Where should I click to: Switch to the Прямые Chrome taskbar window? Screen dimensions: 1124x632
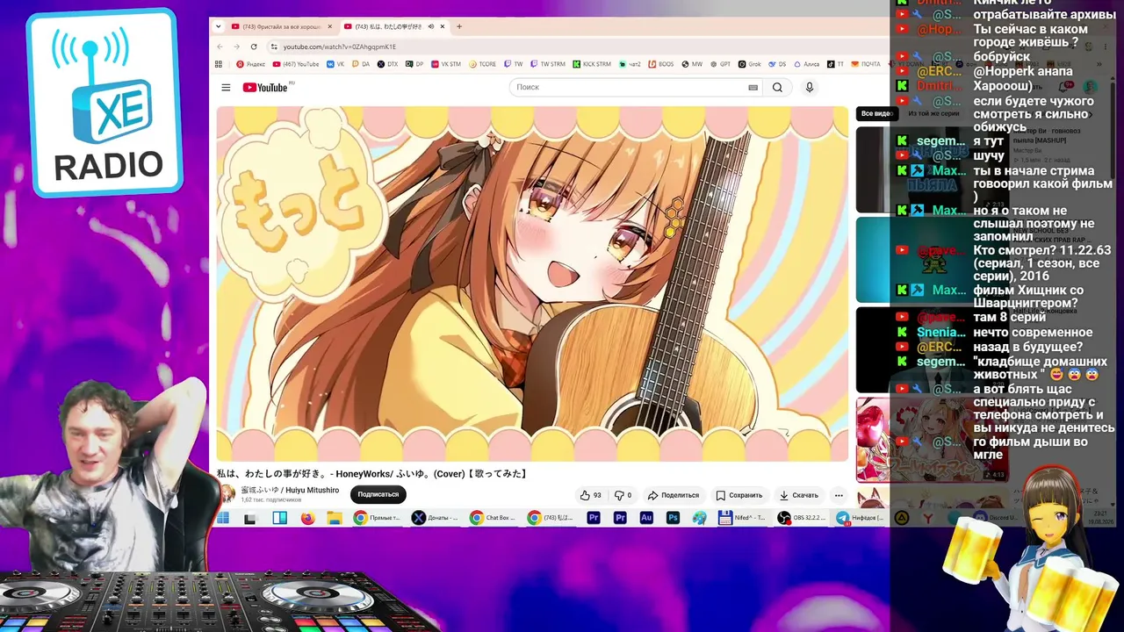pos(377,518)
